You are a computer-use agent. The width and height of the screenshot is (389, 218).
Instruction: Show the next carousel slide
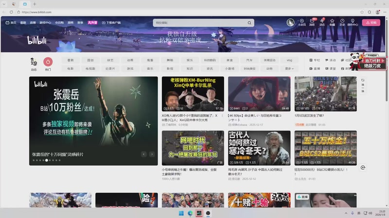[152, 154]
